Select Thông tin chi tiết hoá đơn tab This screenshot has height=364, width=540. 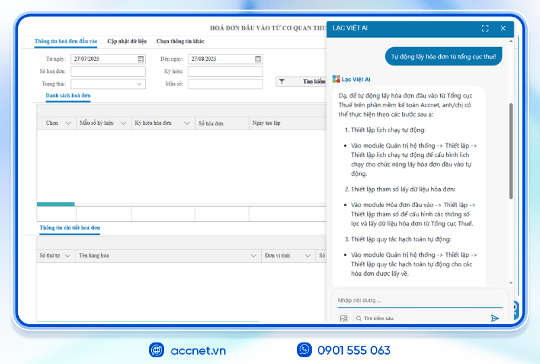[70, 228]
